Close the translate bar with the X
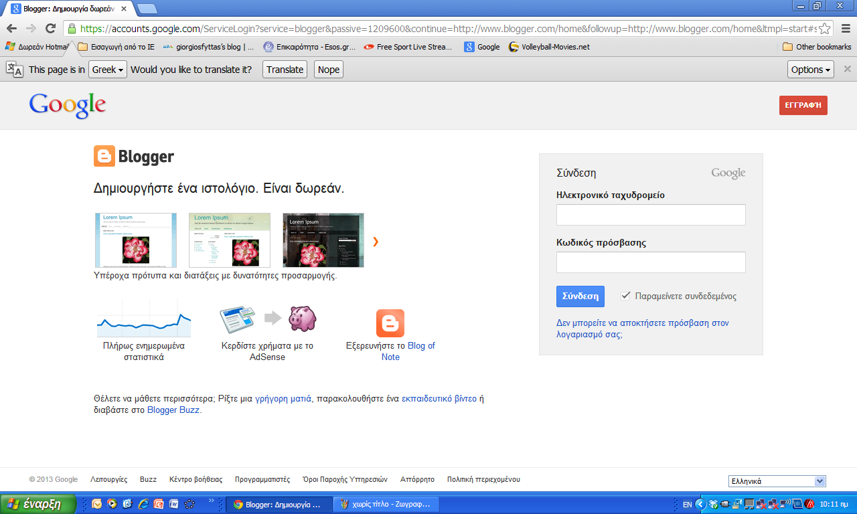The image size is (857, 514). pyautogui.click(x=847, y=69)
